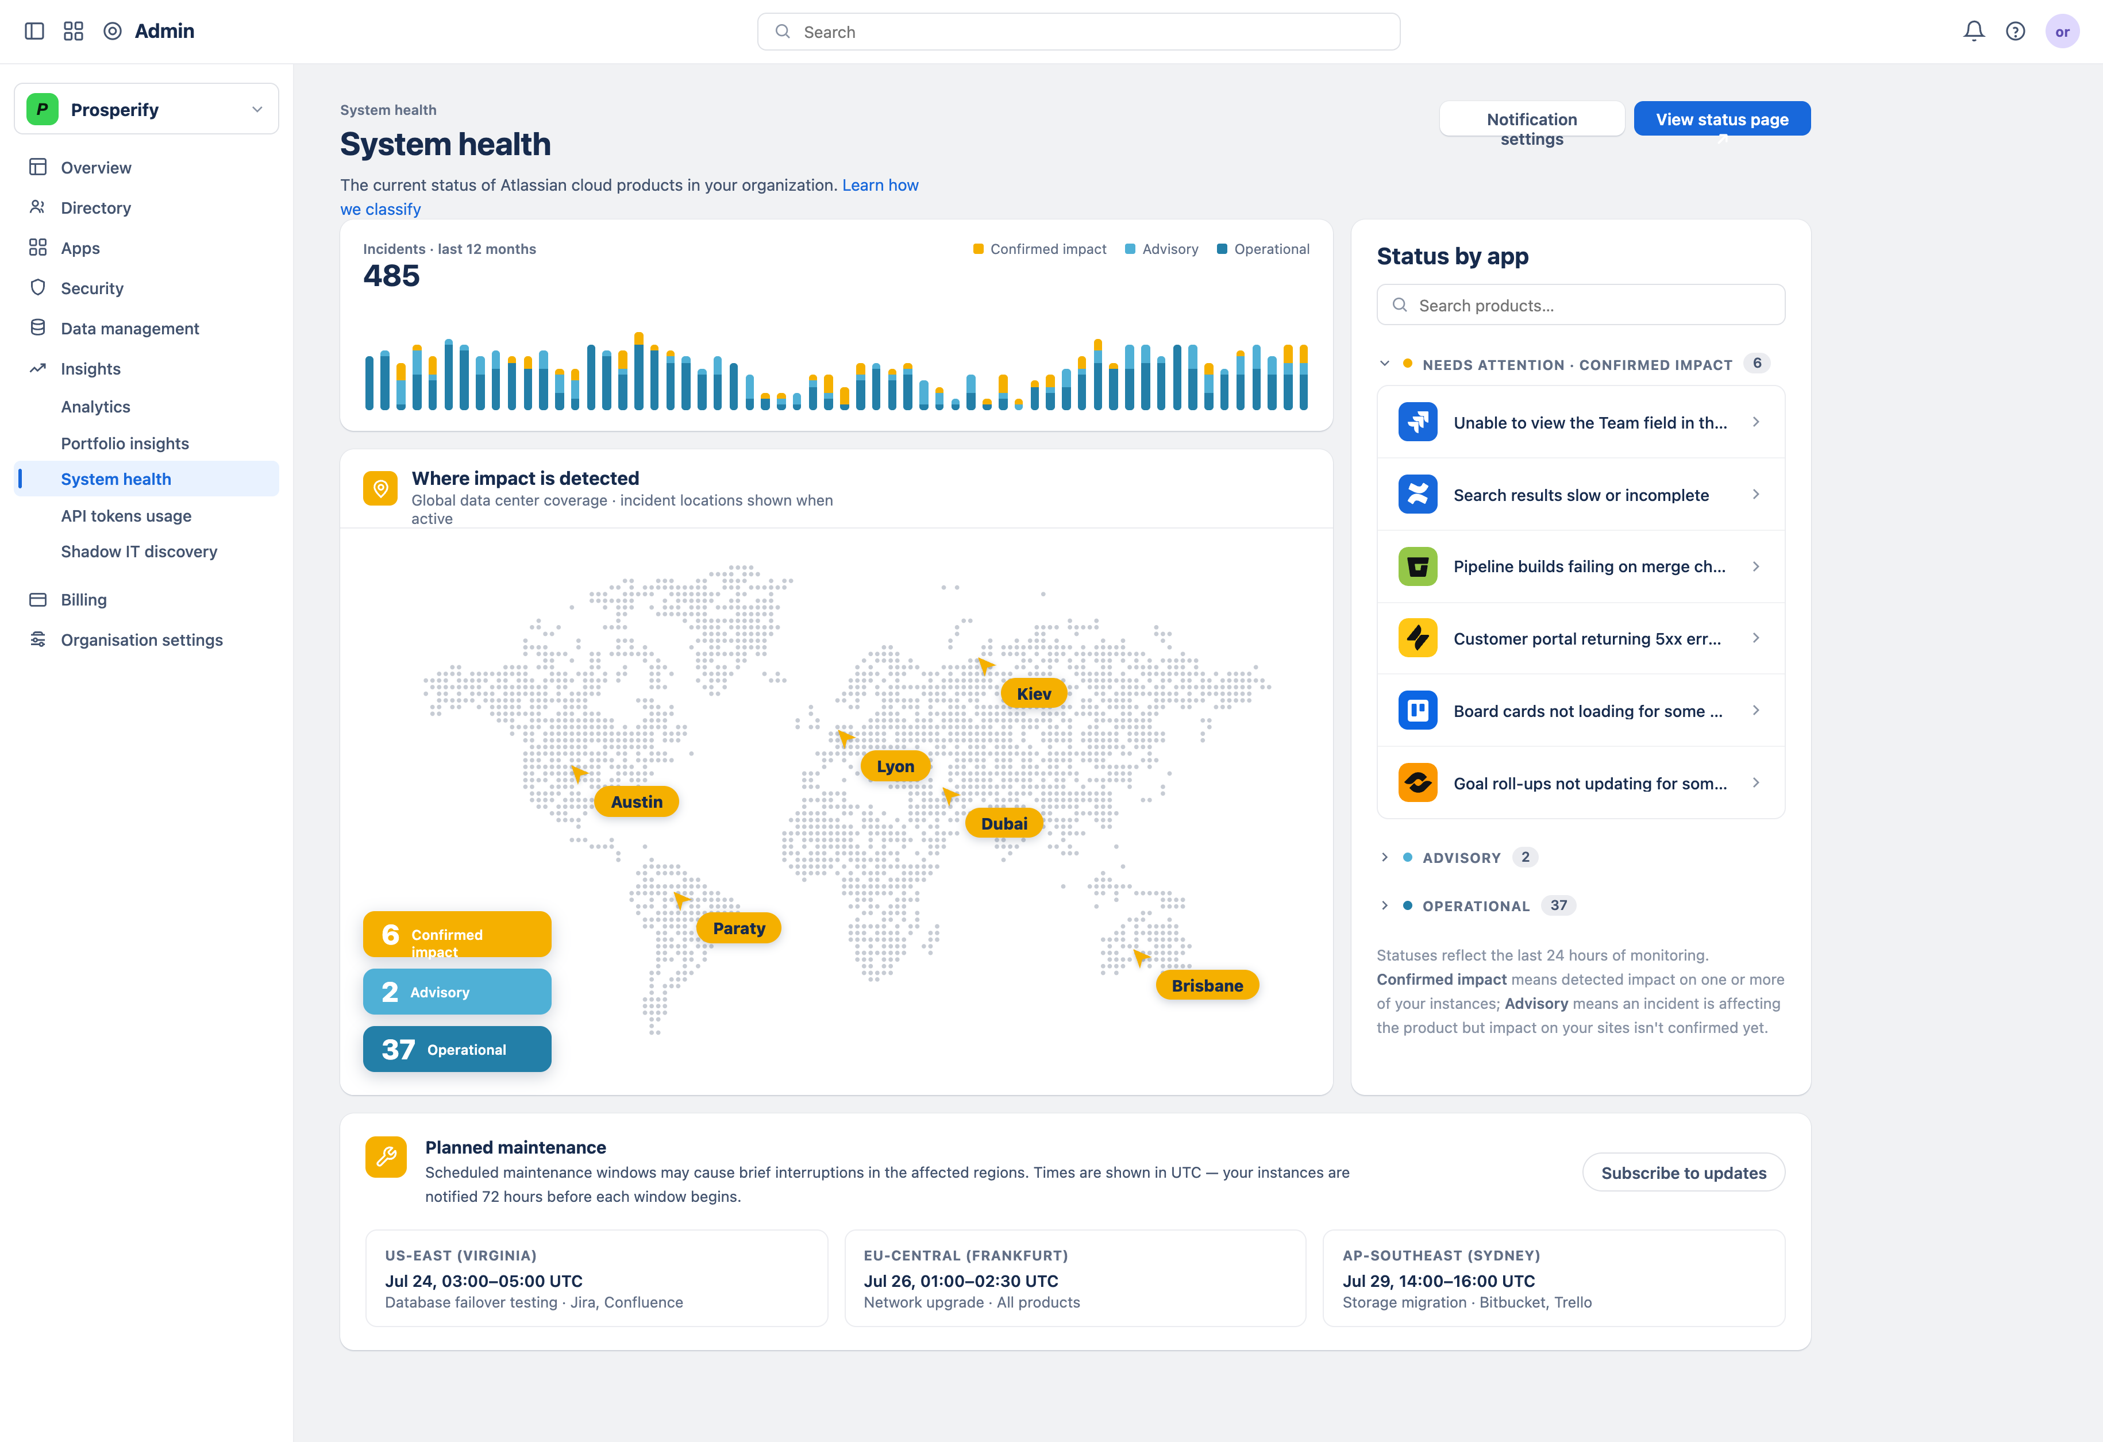Open Portfolio insights page

point(125,444)
